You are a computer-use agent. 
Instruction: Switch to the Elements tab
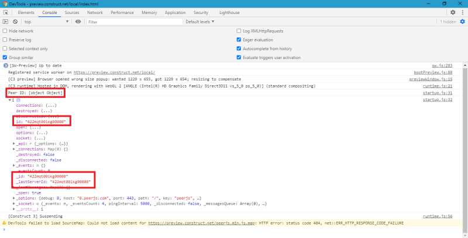click(x=26, y=12)
